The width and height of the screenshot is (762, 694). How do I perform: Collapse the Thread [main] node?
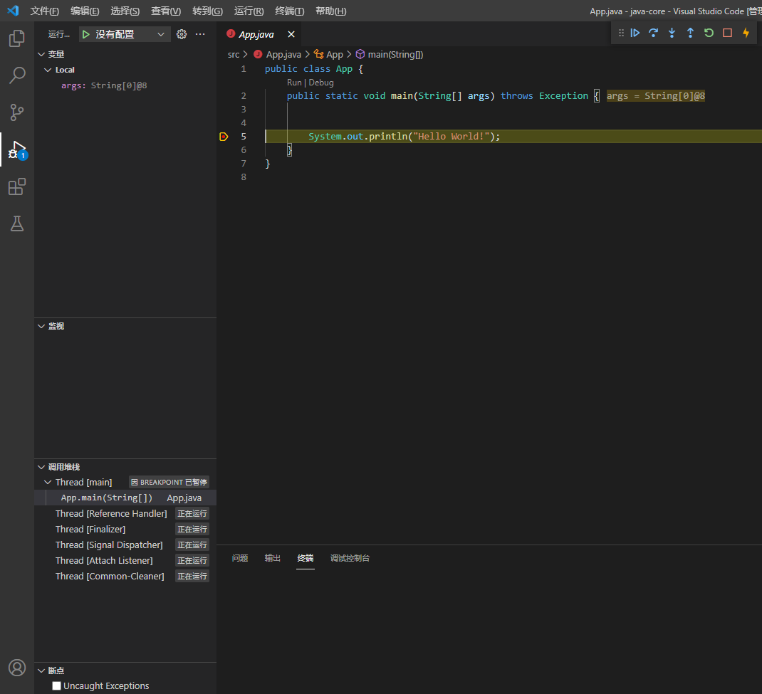pyautogui.click(x=48, y=483)
